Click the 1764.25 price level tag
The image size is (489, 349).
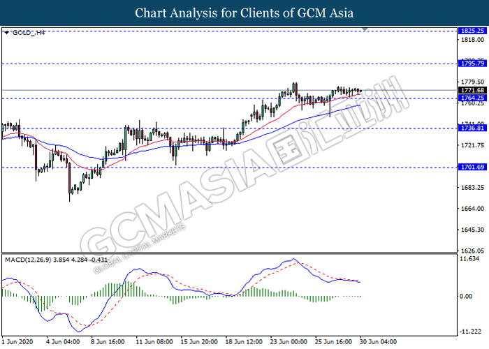coord(472,98)
